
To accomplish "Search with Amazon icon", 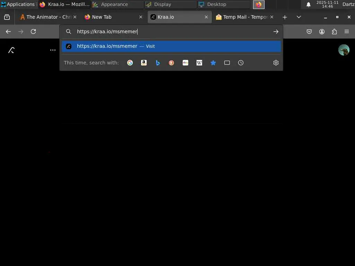I will tap(144, 63).
